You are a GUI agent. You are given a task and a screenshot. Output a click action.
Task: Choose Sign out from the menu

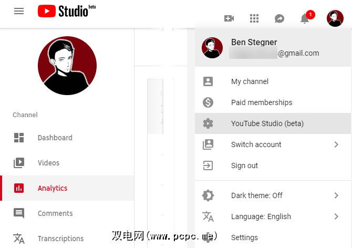[273, 166]
